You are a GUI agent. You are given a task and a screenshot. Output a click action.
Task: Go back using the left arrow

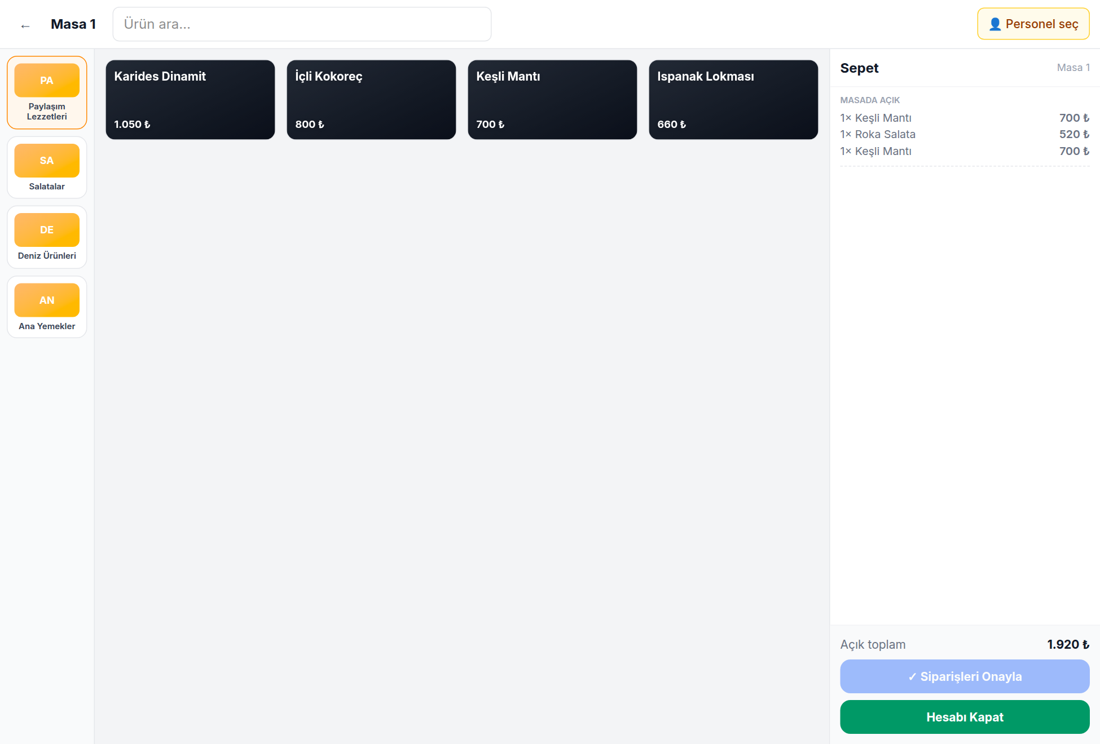click(25, 25)
